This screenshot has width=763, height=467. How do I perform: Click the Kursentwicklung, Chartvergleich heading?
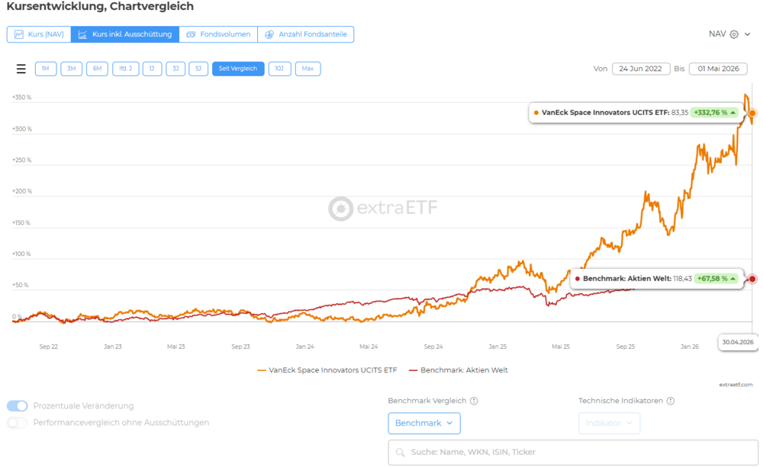click(100, 7)
